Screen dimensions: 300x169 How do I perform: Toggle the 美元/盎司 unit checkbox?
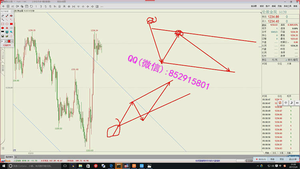point(288,60)
